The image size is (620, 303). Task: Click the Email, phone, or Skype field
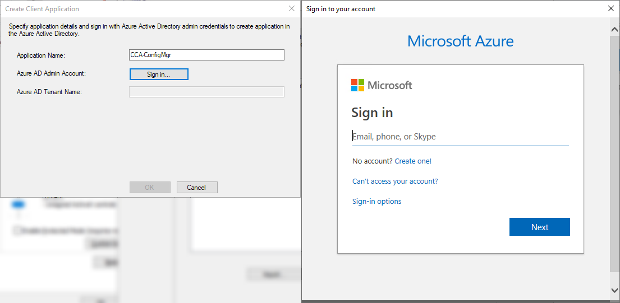point(460,137)
